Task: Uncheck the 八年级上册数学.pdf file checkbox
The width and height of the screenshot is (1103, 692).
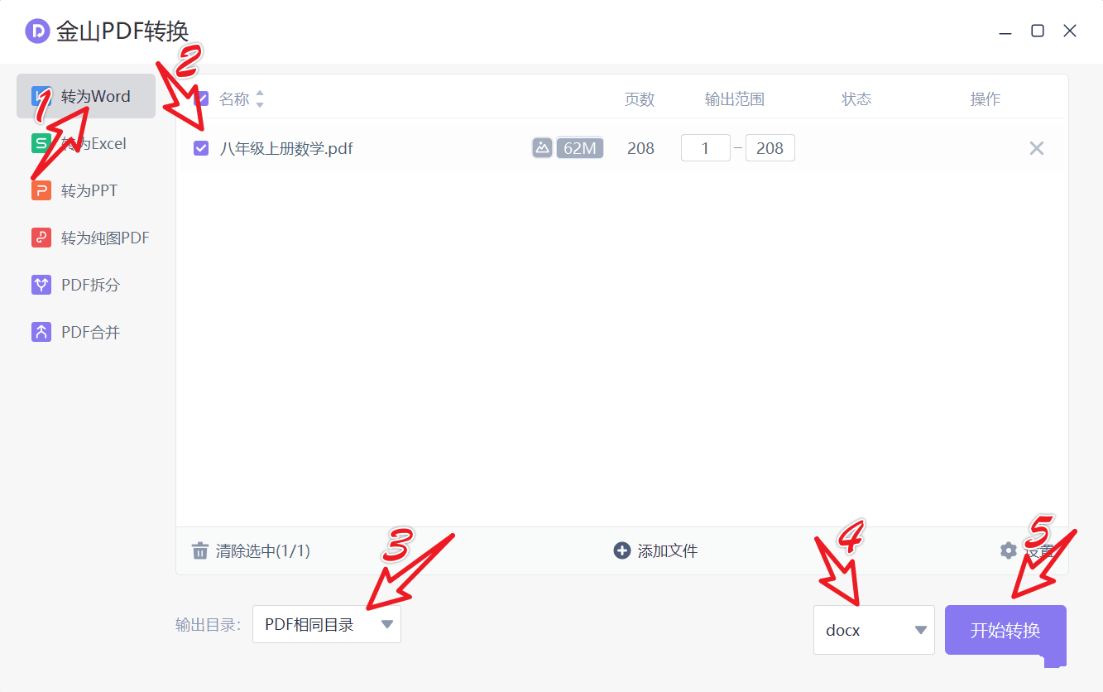Action: tap(201, 148)
